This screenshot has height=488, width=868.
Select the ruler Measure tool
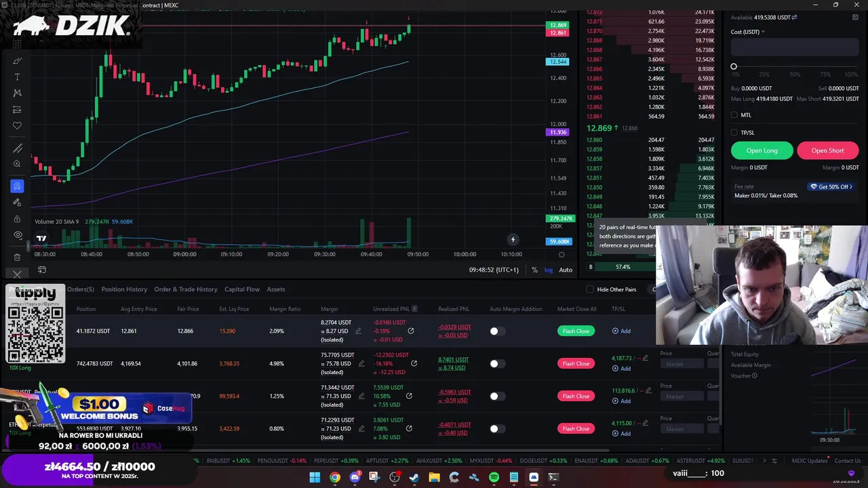[x=17, y=148]
